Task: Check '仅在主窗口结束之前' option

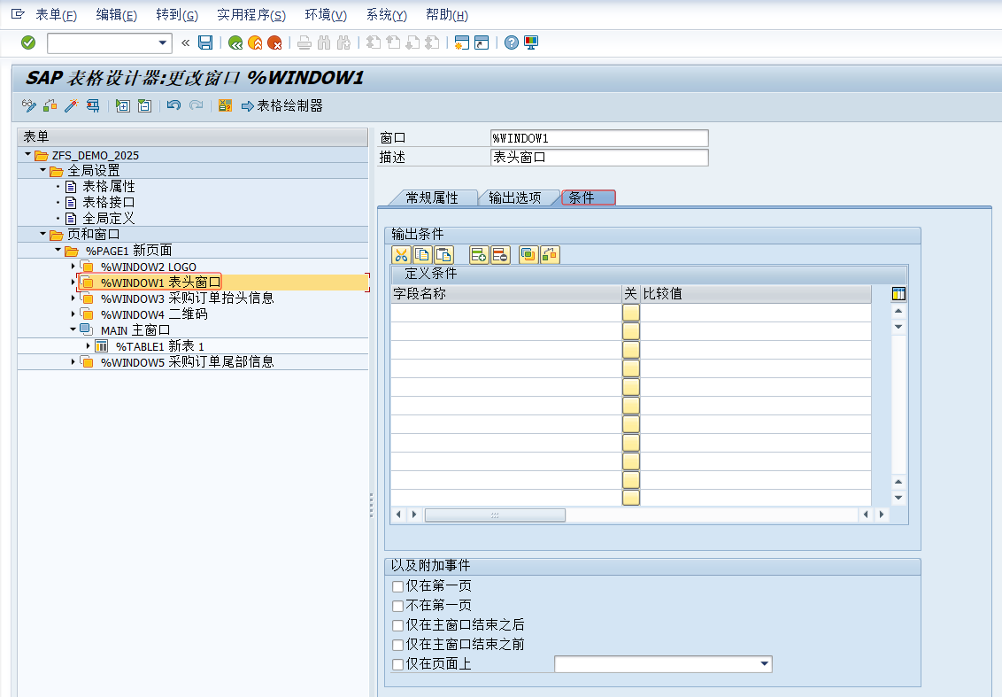Action: point(397,645)
